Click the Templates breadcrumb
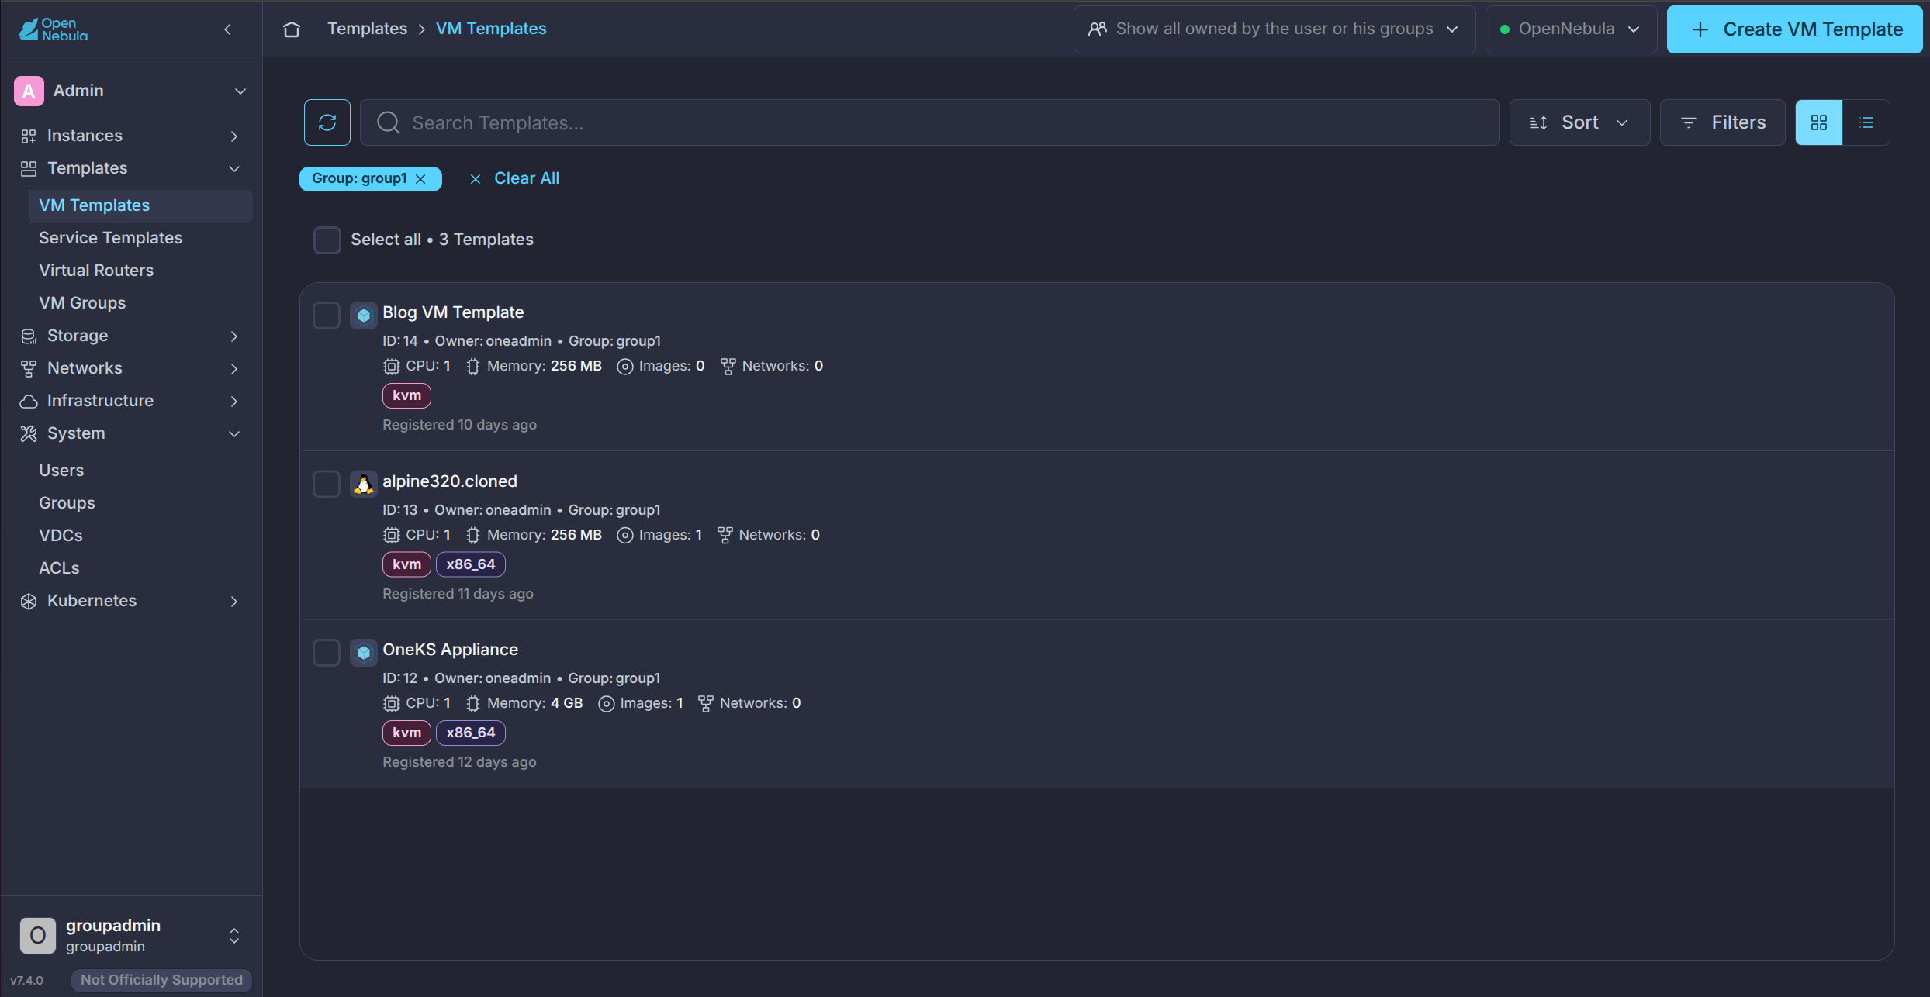Screen dimensions: 1930x997 pos(367,29)
